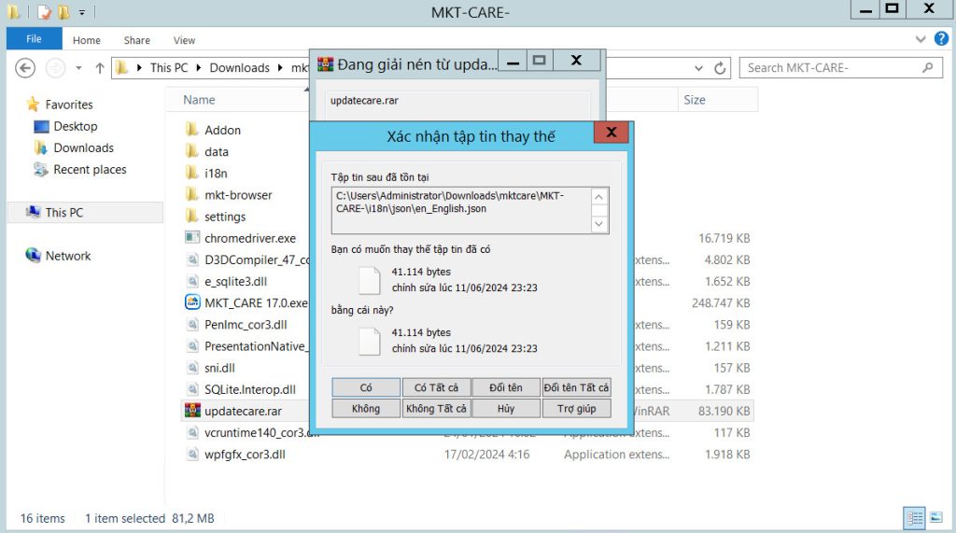Open the Home ribbon tab
The image size is (956, 533).
click(x=87, y=40)
